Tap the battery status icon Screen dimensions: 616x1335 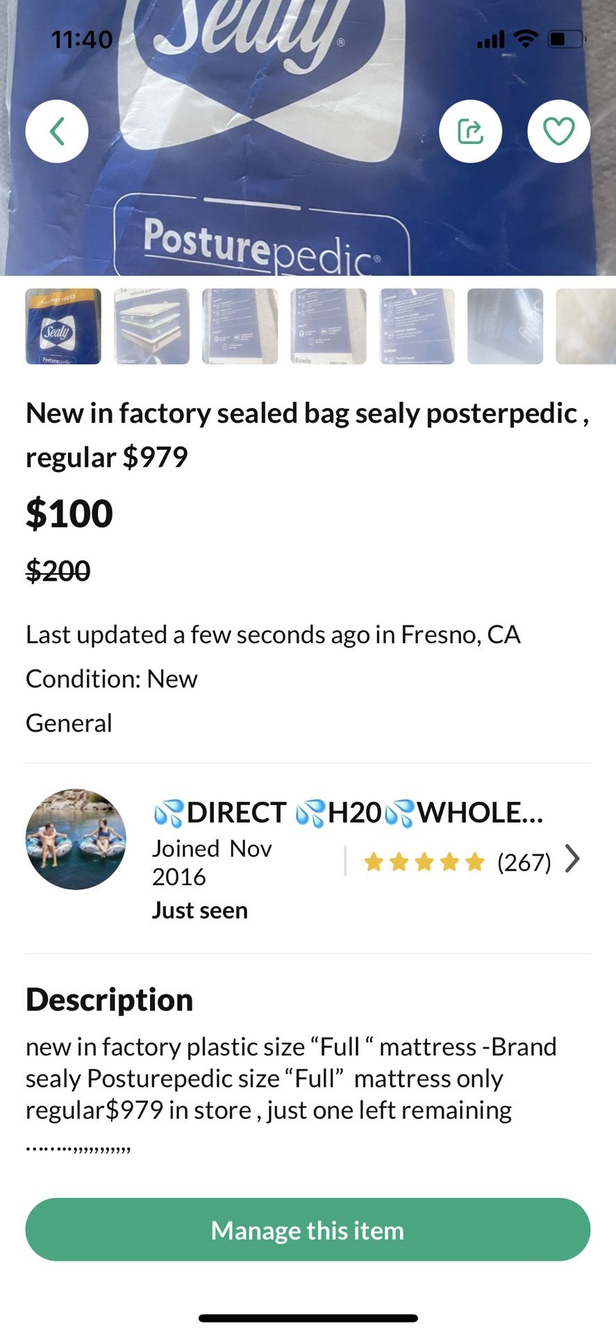click(x=567, y=39)
